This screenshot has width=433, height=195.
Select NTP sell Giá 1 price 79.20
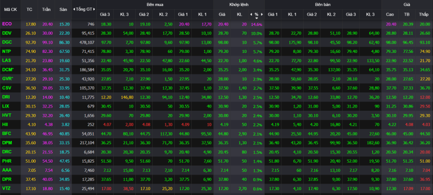(273, 51)
